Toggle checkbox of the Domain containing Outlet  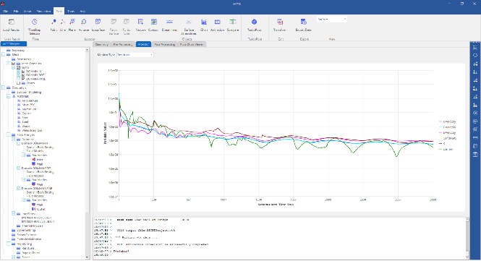[18, 188]
